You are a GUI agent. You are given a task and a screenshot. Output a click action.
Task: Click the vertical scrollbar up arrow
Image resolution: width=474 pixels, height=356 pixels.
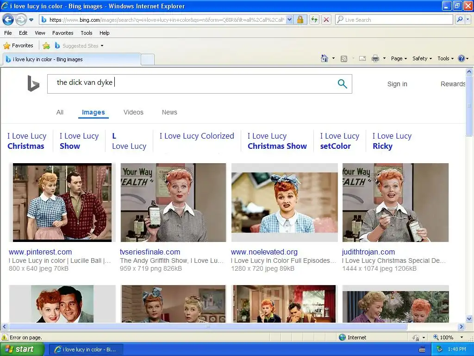tap(469, 72)
